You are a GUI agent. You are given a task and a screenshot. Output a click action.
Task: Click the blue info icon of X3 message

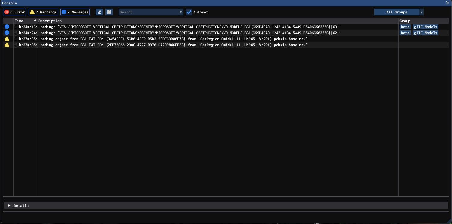(x=7, y=27)
